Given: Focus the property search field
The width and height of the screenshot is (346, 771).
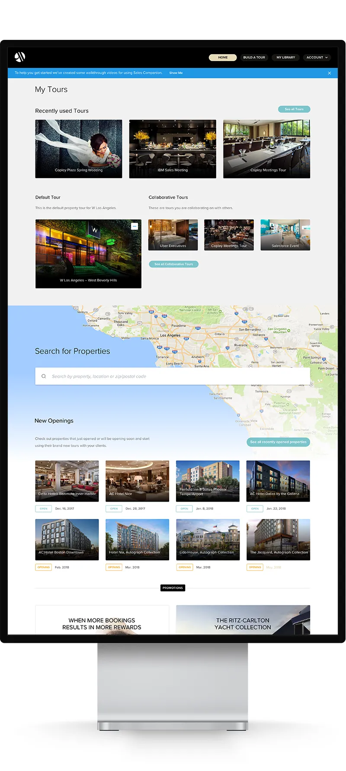Looking at the screenshot, I should click(x=173, y=376).
